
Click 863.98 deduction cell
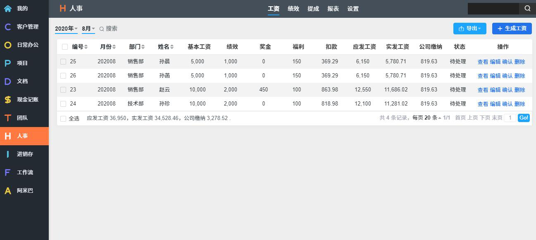click(x=330, y=90)
